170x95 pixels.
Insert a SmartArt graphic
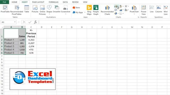click(x=57, y=9)
